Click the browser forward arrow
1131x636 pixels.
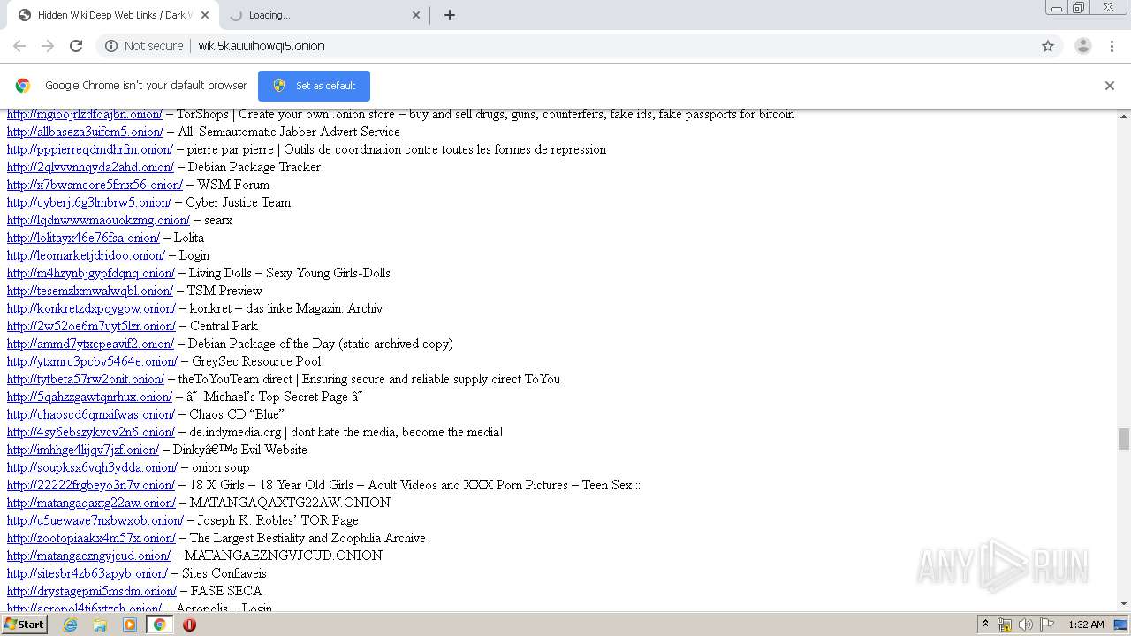48,46
